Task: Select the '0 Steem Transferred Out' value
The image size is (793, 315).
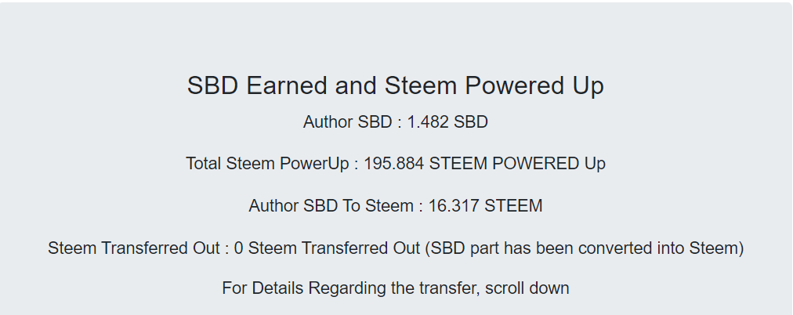Action: pyautogui.click(x=328, y=248)
